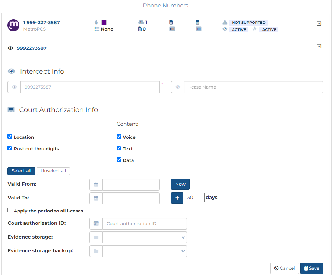332x275 pixels.
Task: Click the warning triangle icon
Action: click(225, 22)
